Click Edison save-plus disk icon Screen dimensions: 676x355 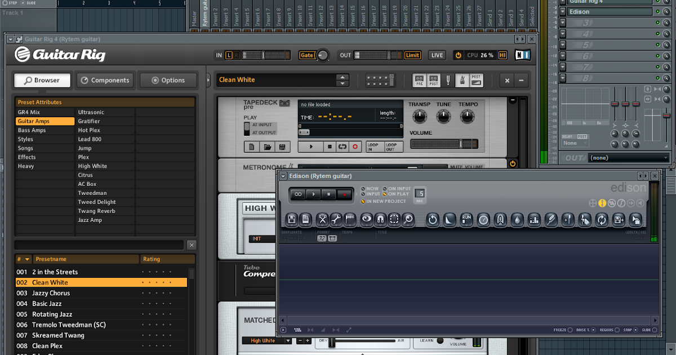tap(619, 219)
